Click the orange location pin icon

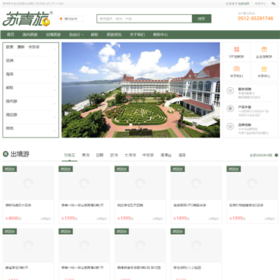[61, 19]
